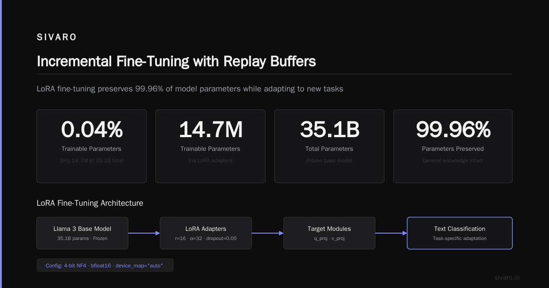Click arrow between Base Model and LoRA Adapters

pyautogui.click(x=144, y=233)
